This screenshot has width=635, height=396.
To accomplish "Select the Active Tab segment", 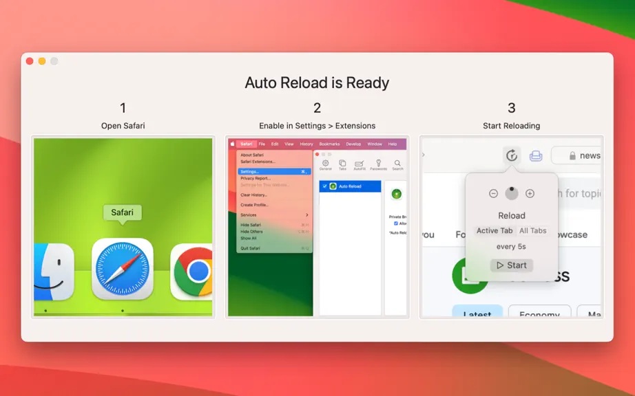I will tap(495, 231).
